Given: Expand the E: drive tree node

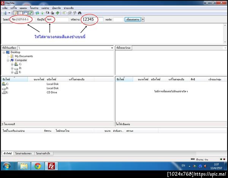Looking at the screenshot, I should tap(12, 72).
